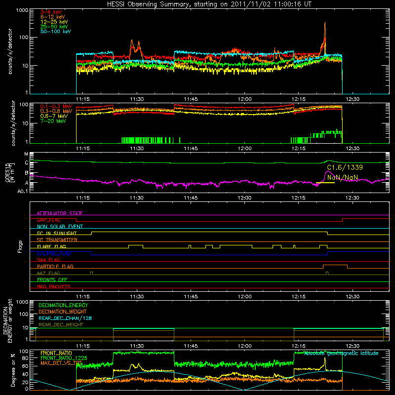Image resolution: width=395 pixels, height=395 pixels.
Task: Click the C1.6/1339 flare annotation
Action: (x=345, y=167)
